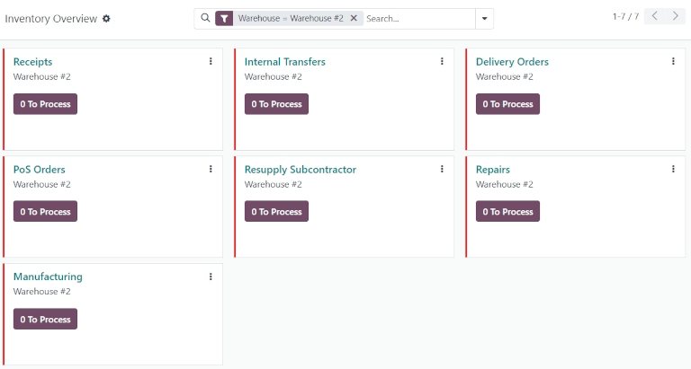Open the Resupply Subcontractor operation link
This screenshot has width=691, height=369.
(301, 170)
